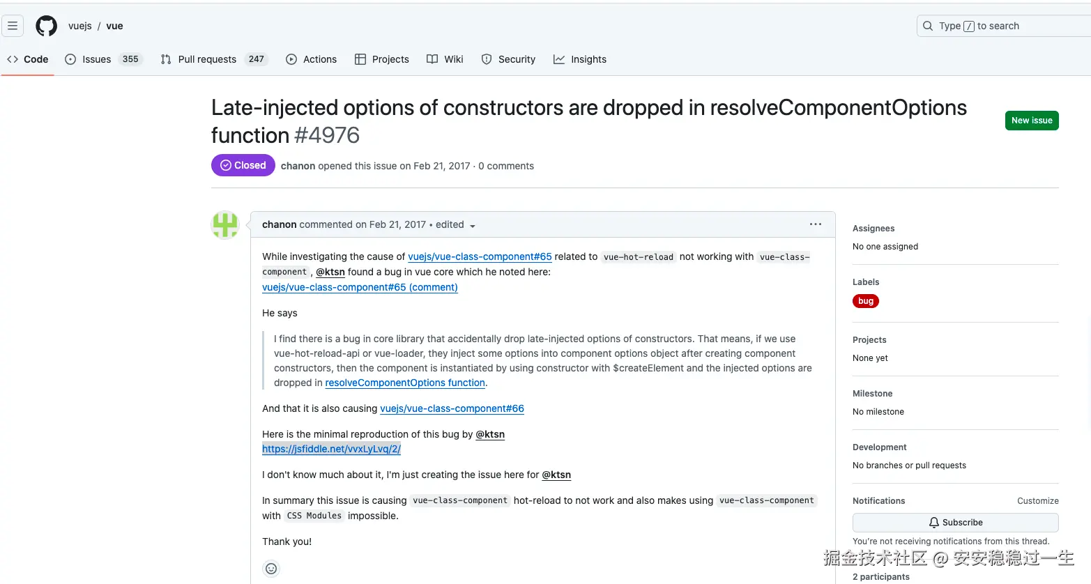The height and width of the screenshot is (584, 1091).
Task: Open the three-dot comment options menu
Action: [x=816, y=224]
